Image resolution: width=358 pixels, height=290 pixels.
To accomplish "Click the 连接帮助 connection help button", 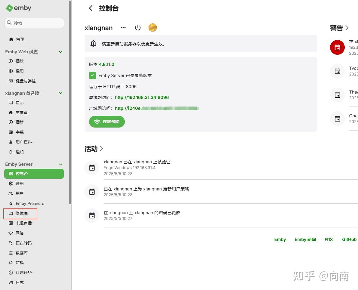I will [107, 122].
